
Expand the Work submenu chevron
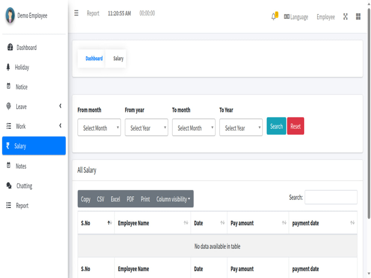[60, 126]
